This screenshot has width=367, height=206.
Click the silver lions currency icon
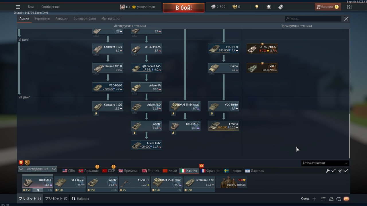coord(213,7)
